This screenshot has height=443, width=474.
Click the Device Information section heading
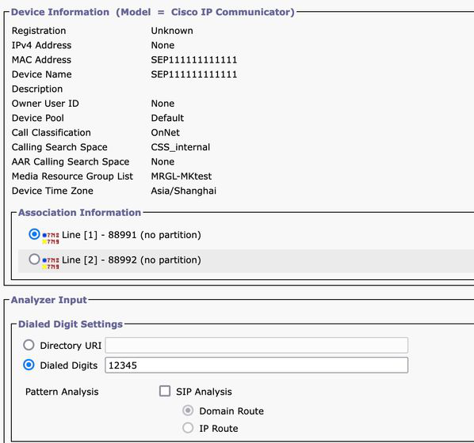153,12
